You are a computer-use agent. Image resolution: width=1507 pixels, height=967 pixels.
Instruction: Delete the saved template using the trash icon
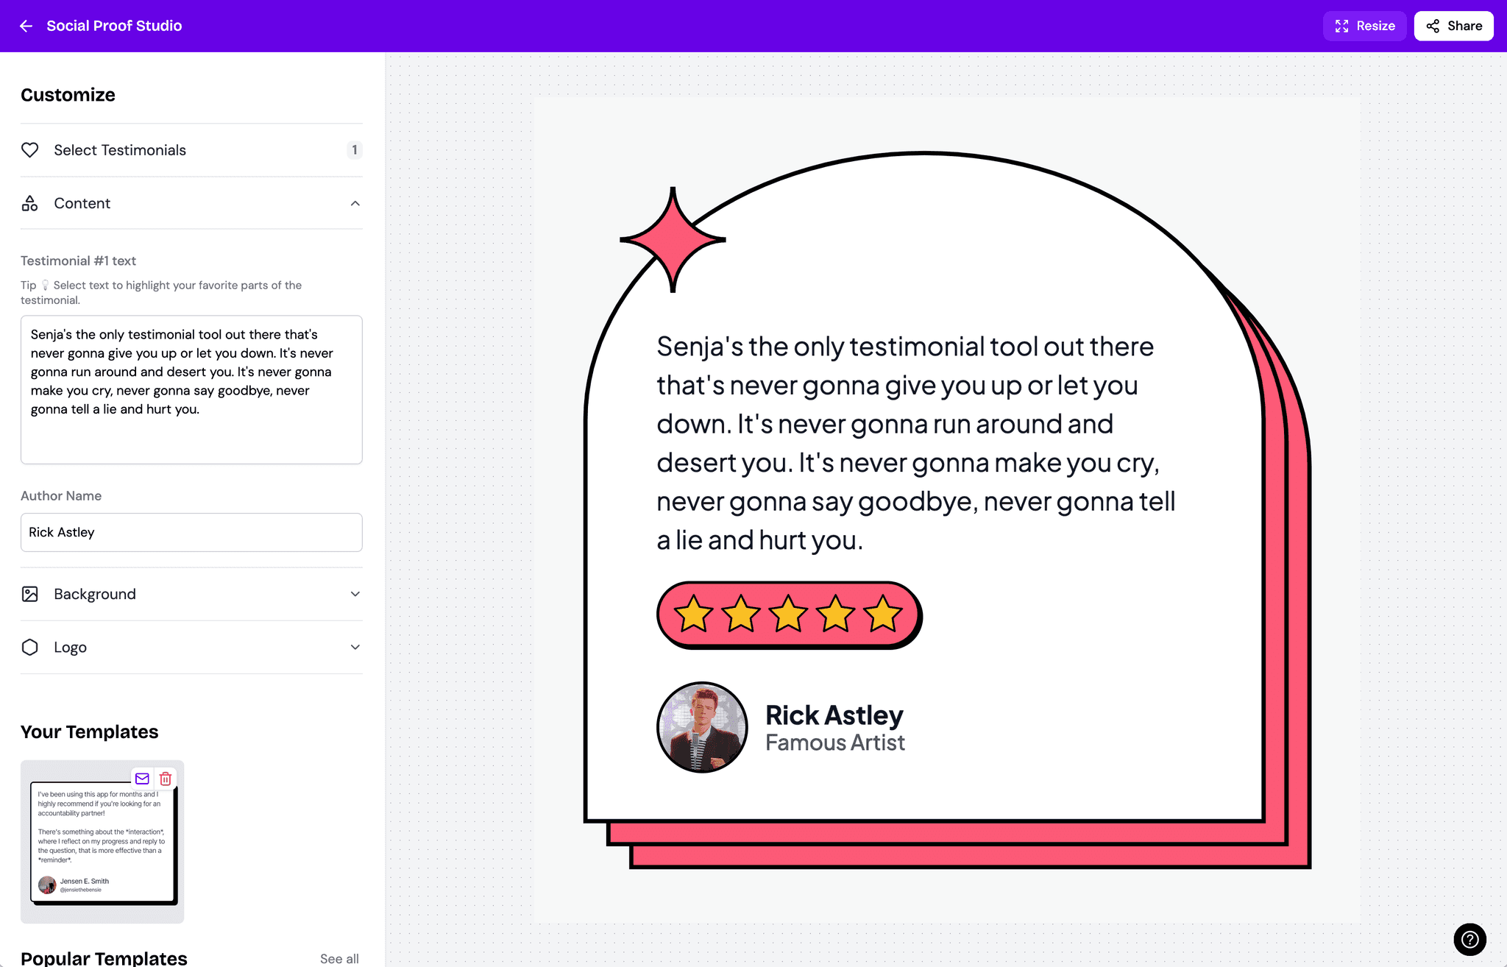166,779
